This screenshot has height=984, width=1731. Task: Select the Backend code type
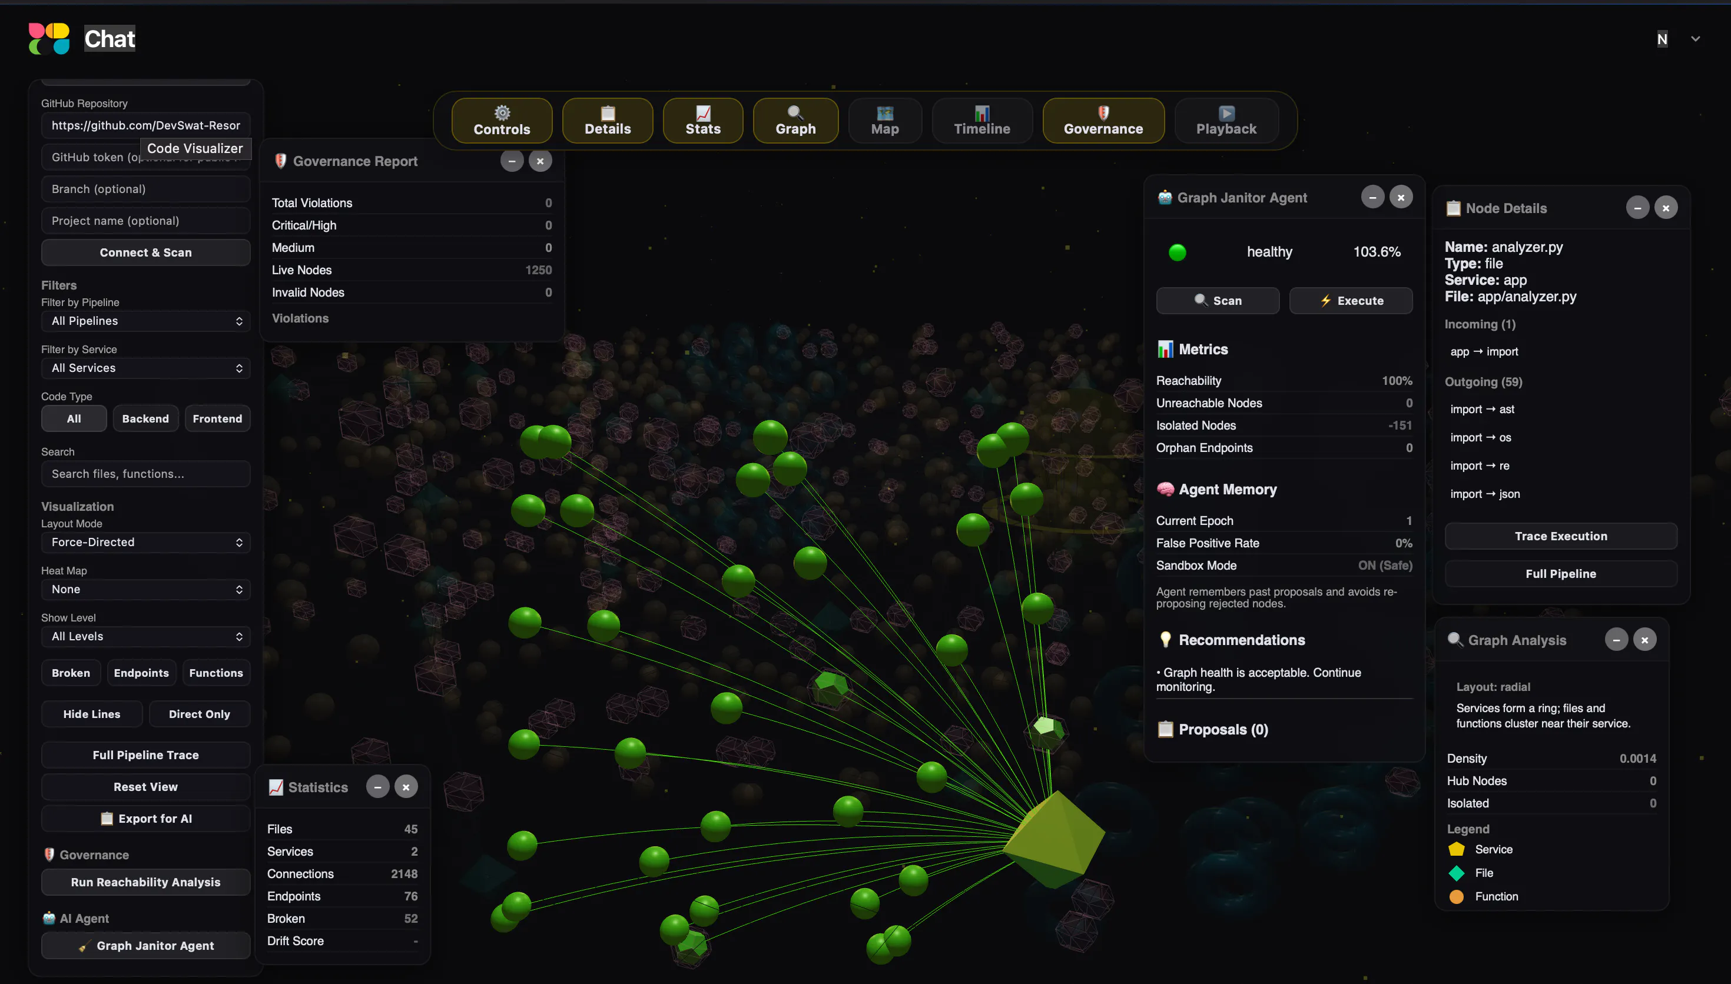click(145, 419)
